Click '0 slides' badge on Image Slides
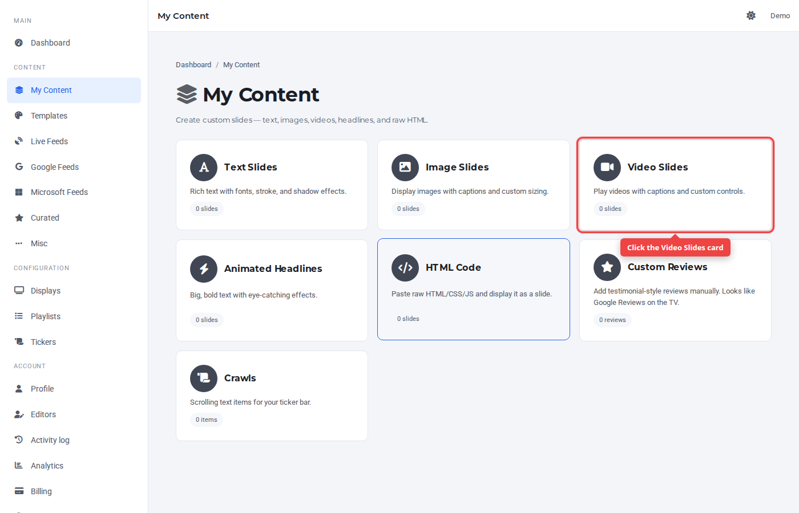This screenshot has height=513, width=799. coord(408,209)
